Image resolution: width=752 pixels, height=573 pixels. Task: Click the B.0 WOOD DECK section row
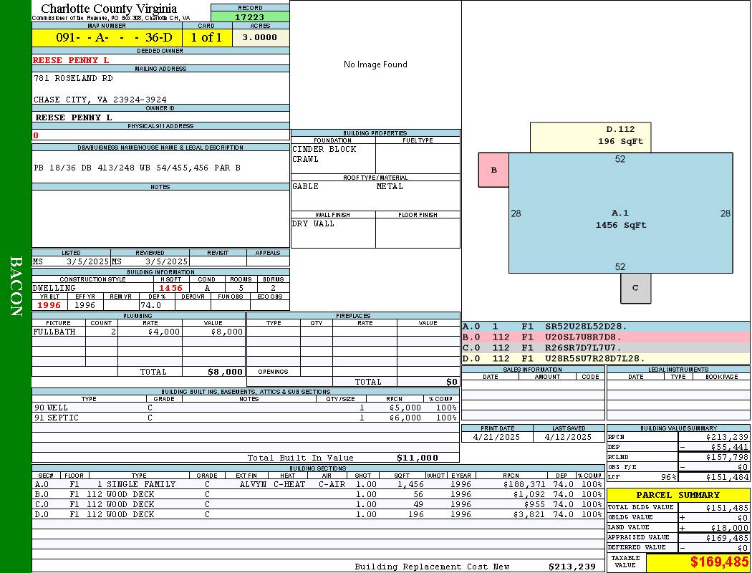pos(318,494)
